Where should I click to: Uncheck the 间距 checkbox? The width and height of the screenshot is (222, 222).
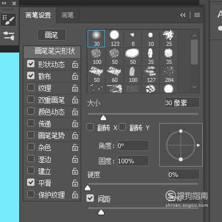tap(90, 198)
